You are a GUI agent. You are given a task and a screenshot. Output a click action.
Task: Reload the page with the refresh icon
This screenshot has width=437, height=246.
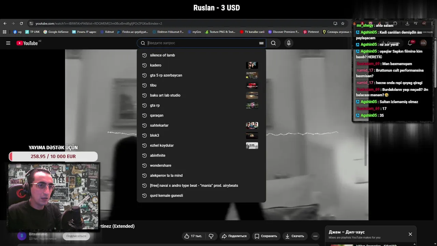(x=21, y=24)
